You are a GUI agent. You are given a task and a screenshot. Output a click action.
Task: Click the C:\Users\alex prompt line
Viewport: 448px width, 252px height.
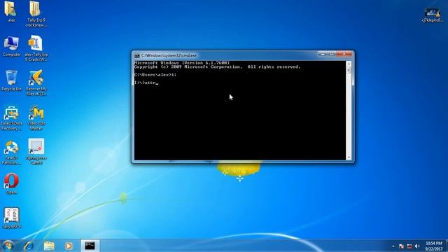click(x=155, y=75)
